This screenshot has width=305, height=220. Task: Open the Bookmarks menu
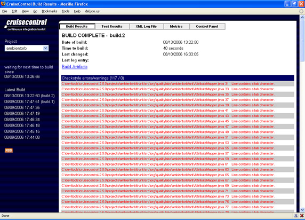click(x=50, y=11)
